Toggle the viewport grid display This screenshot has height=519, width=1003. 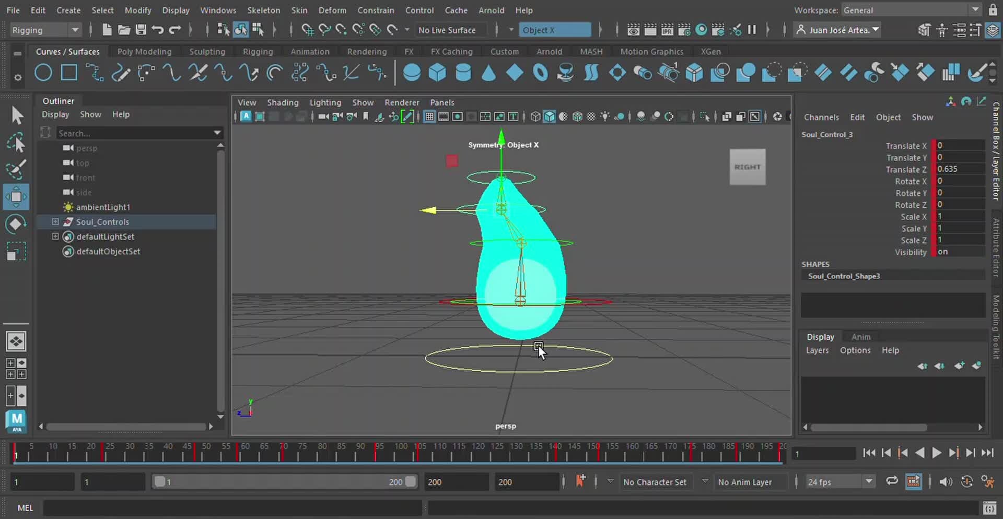429,116
